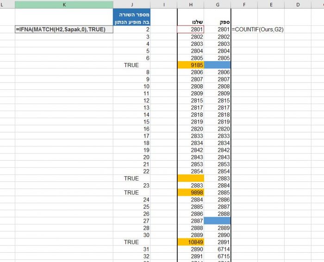Select column K header
This screenshot has height=262, width=324.
coord(64,5)
